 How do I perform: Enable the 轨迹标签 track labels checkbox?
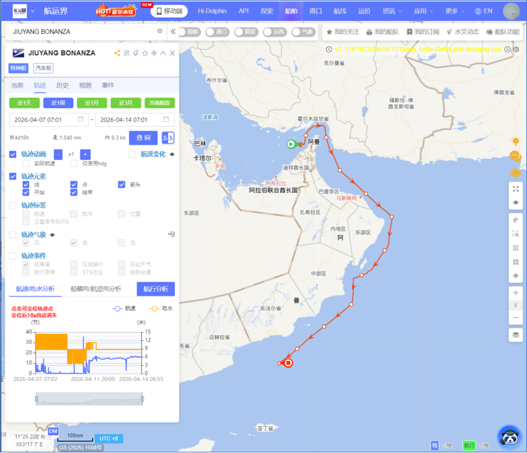[13, 205]
